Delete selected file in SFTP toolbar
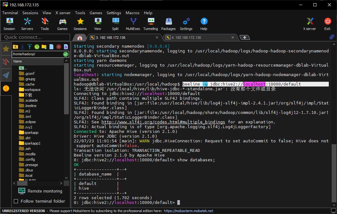The width and height of the screenshot is (337, 214). (58, 47)
